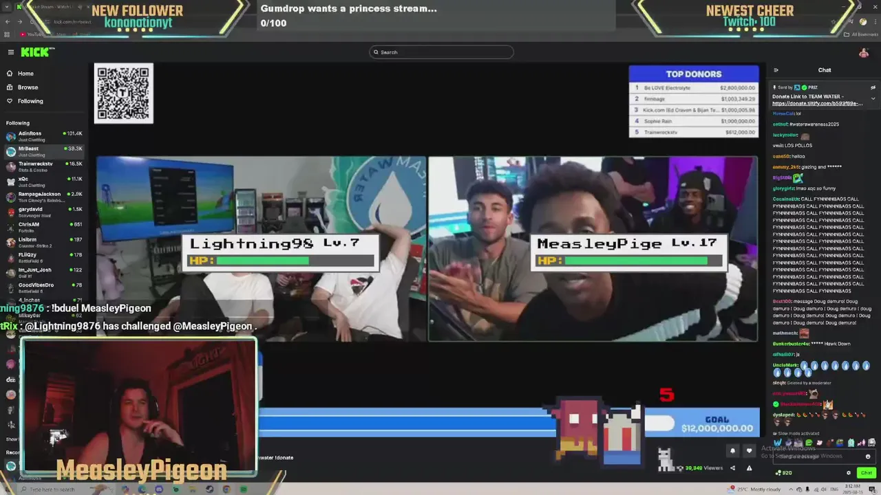The image size is (881, 495).
Task: Open the profile avatar menu
Action: pyautogui.click(x=864, y=52)
